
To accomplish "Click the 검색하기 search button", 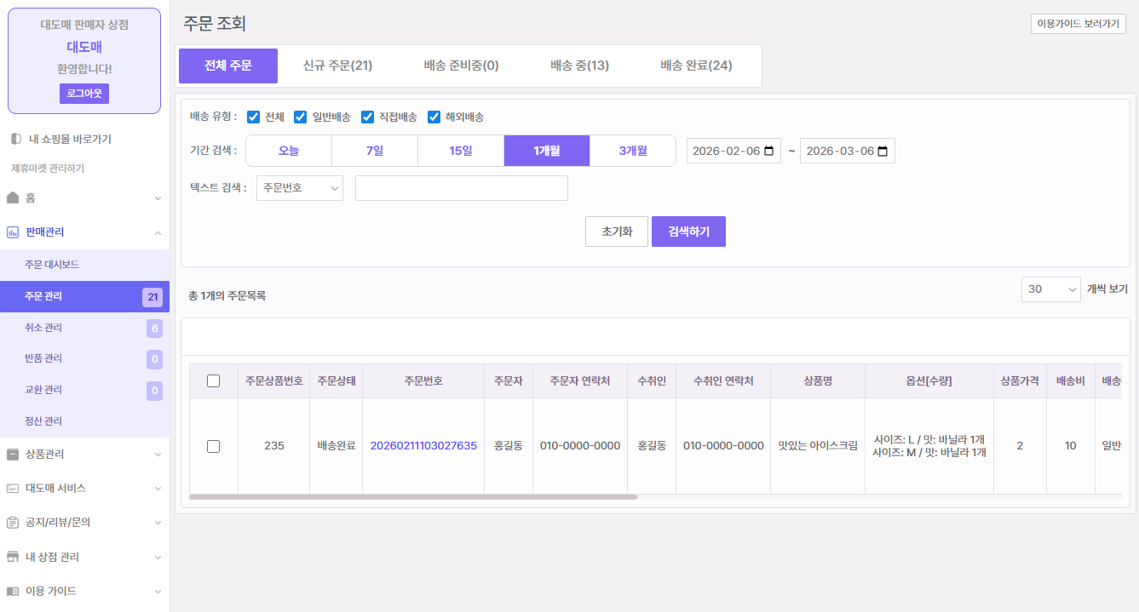I will [688, 232].
